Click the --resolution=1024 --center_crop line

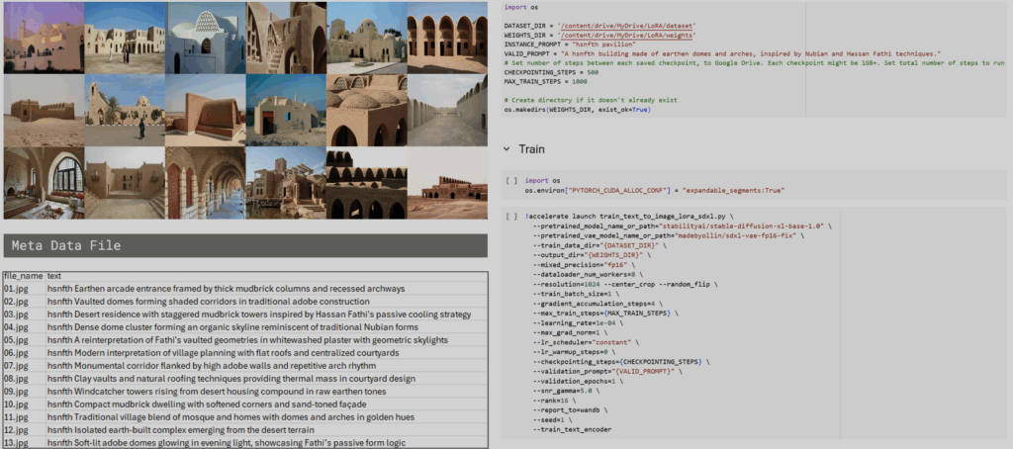tap(624, 284)
